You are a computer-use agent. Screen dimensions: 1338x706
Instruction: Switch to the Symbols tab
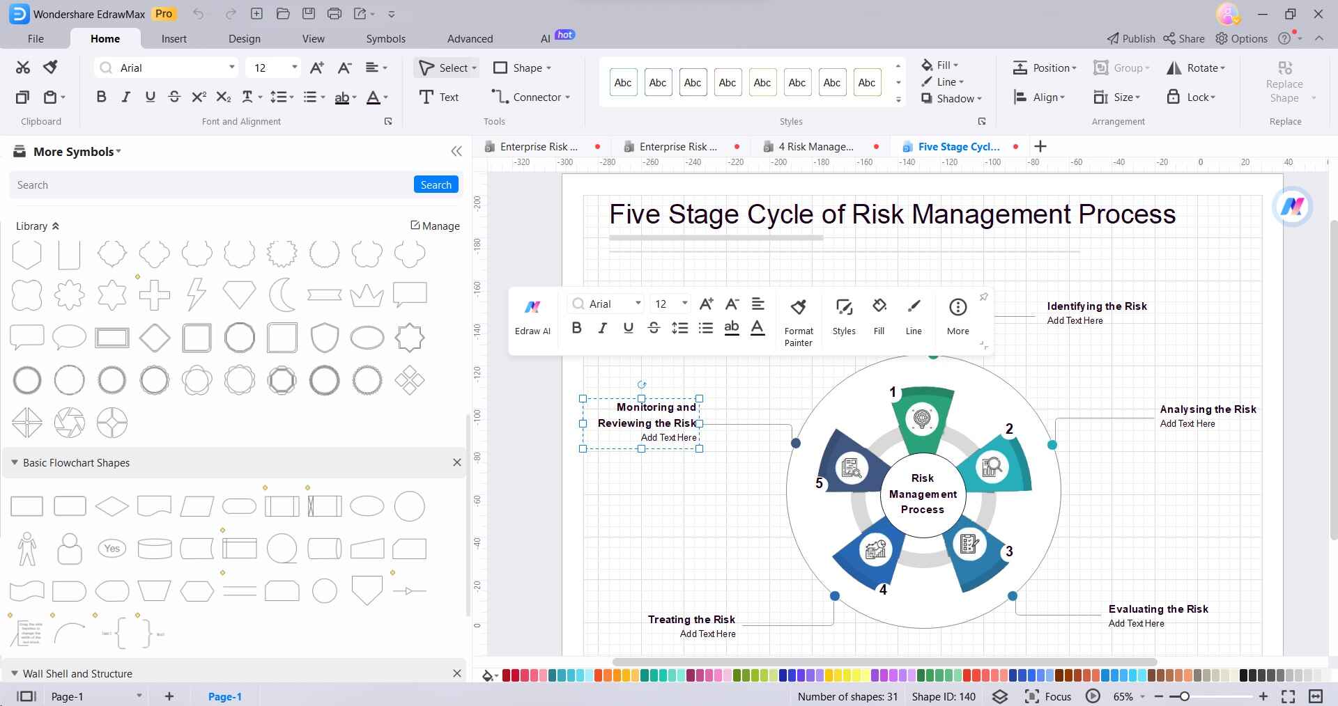pos(385,39)
